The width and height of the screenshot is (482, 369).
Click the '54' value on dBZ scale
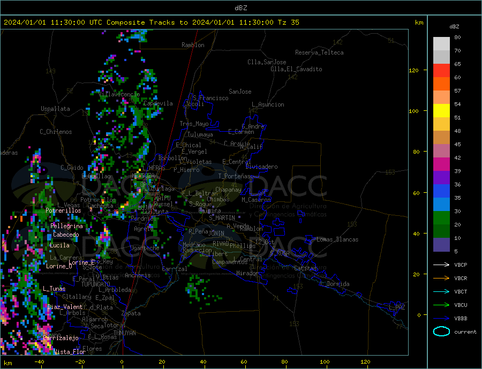[457, 104]
